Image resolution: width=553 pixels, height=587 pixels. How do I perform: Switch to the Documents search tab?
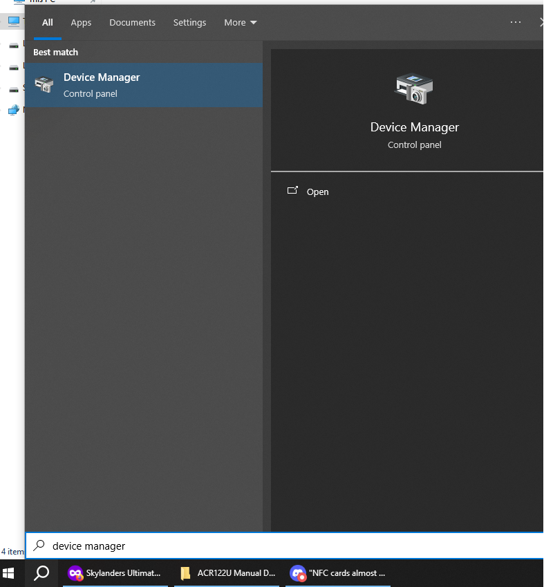pyautogui.click(x=132, y=22)
